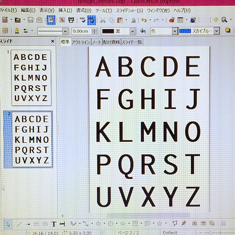
Task: Switch to the 配付資料 tab
Action: click(x=112, y=42)
